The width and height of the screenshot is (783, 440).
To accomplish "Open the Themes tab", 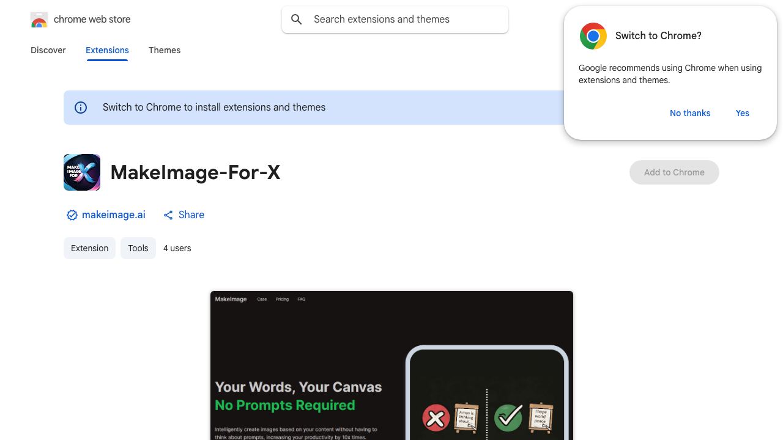I will 165,50.
